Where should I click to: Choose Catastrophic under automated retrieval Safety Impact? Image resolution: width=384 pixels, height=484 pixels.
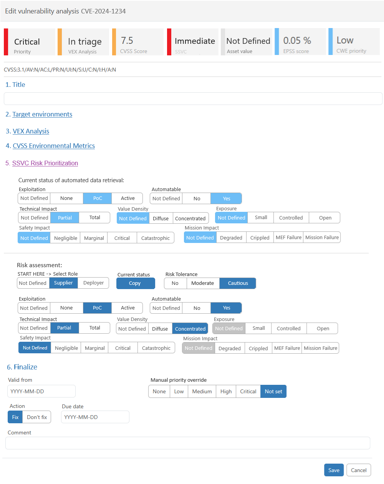point(156,238)
